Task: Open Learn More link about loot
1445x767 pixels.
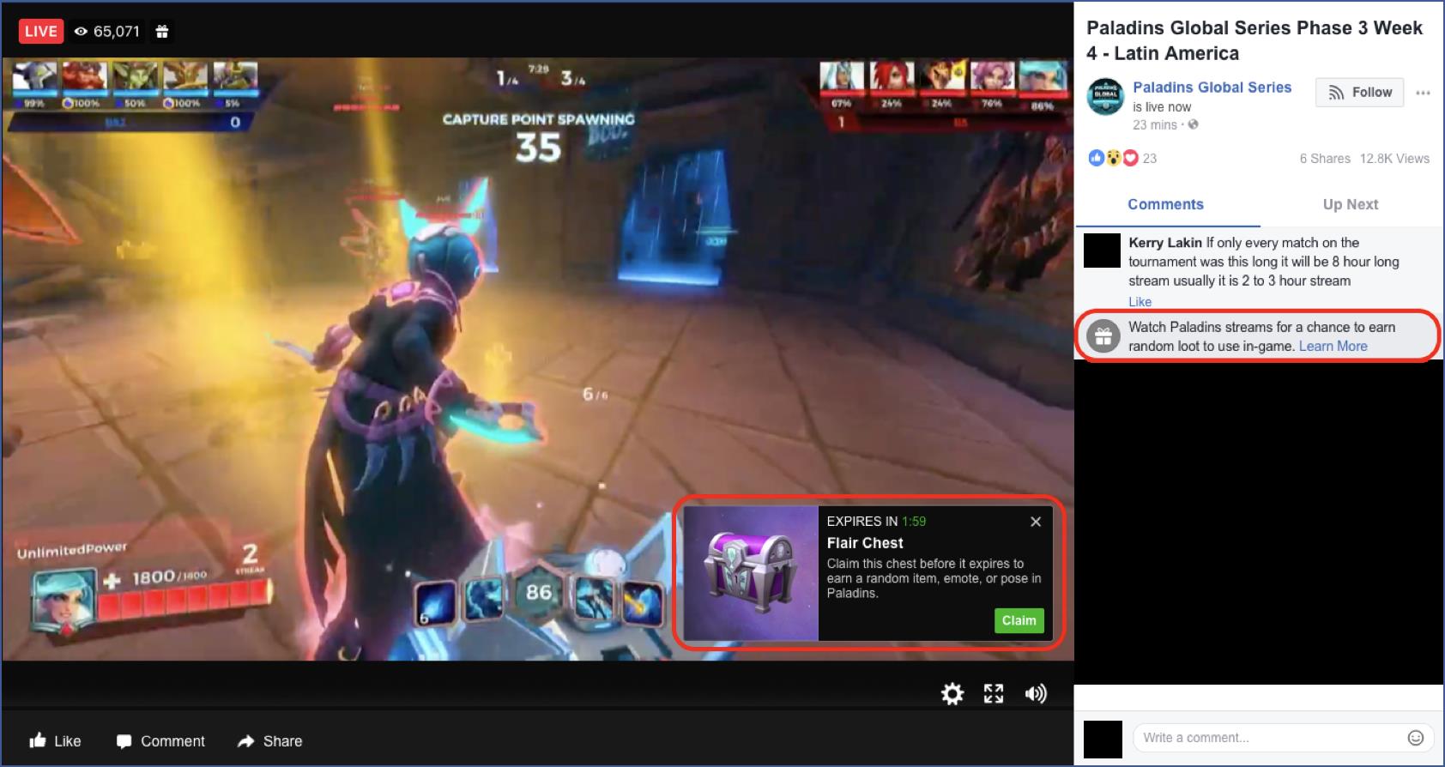Action: (1333, 346)
